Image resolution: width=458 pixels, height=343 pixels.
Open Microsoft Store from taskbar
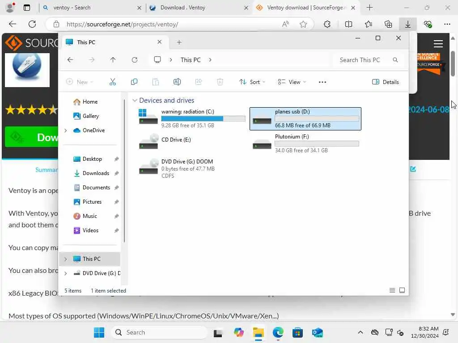tap(297, 332)
